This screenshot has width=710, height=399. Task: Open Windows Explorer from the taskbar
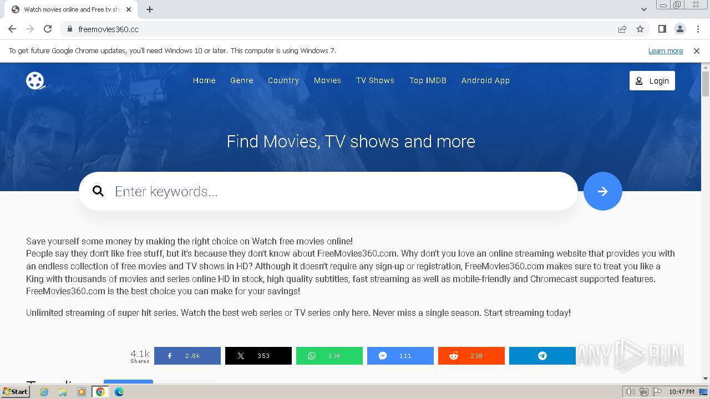tap(63, 392)
